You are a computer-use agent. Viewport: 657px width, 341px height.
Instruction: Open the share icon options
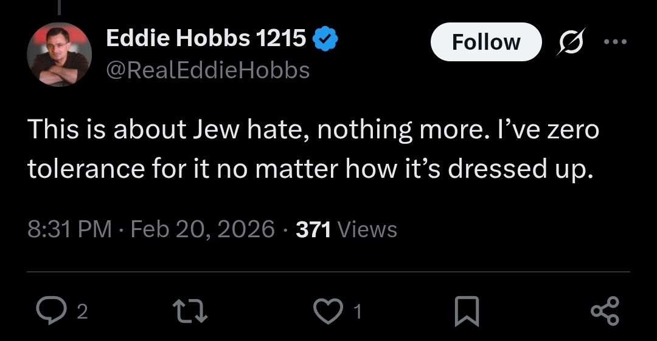[x=605, y=311]
